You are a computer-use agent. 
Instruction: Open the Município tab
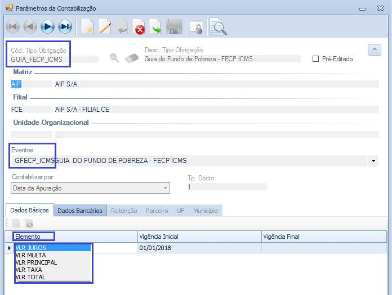[x=205, y=211]
